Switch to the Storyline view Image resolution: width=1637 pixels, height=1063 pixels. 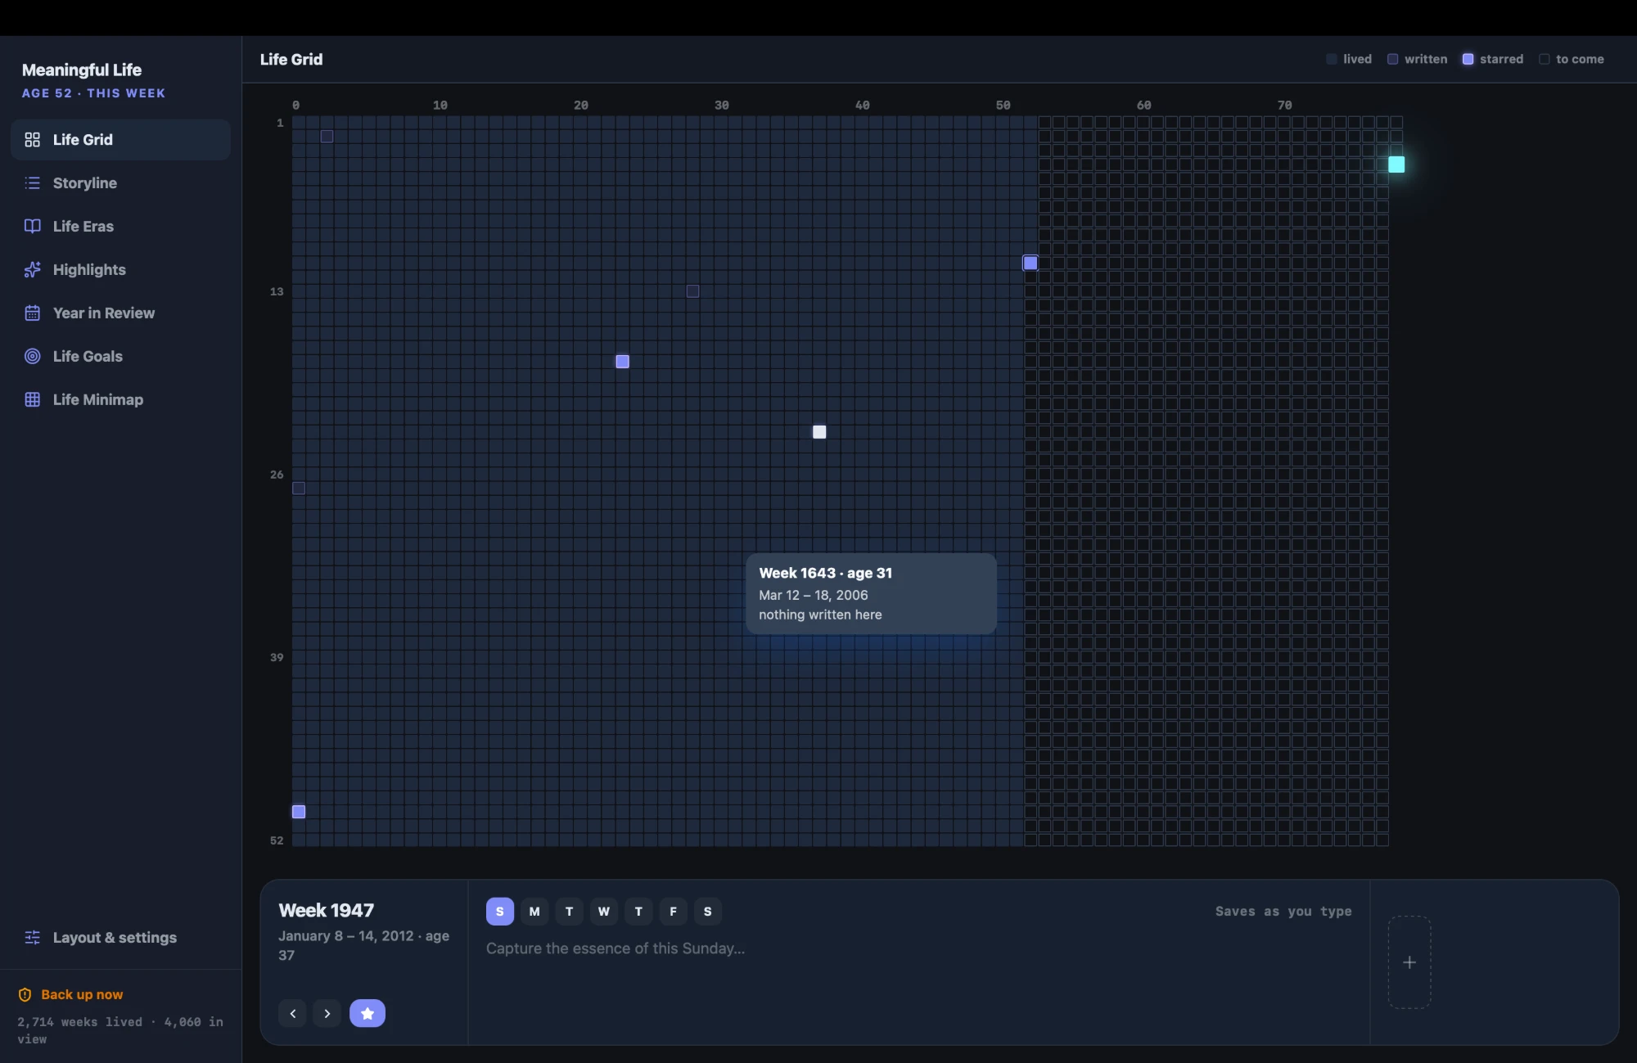point(121,183)
